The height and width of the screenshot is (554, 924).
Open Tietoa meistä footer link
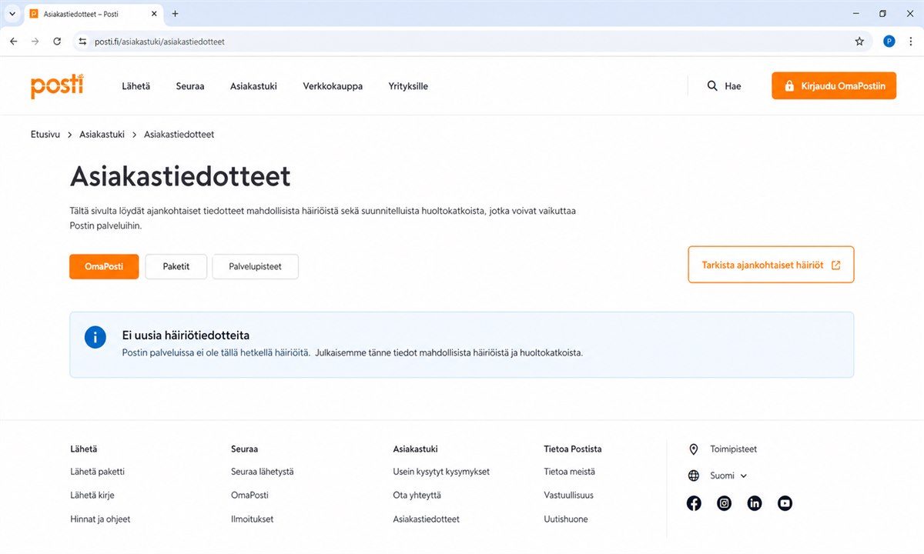tap(569, 472)
